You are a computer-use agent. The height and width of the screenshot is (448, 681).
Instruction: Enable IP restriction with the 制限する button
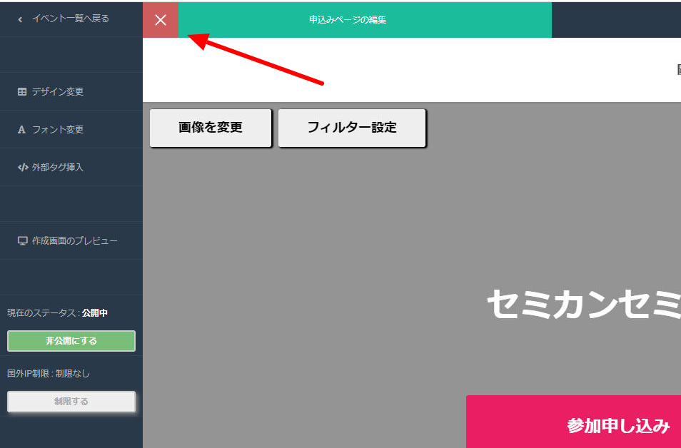point(71,402)
